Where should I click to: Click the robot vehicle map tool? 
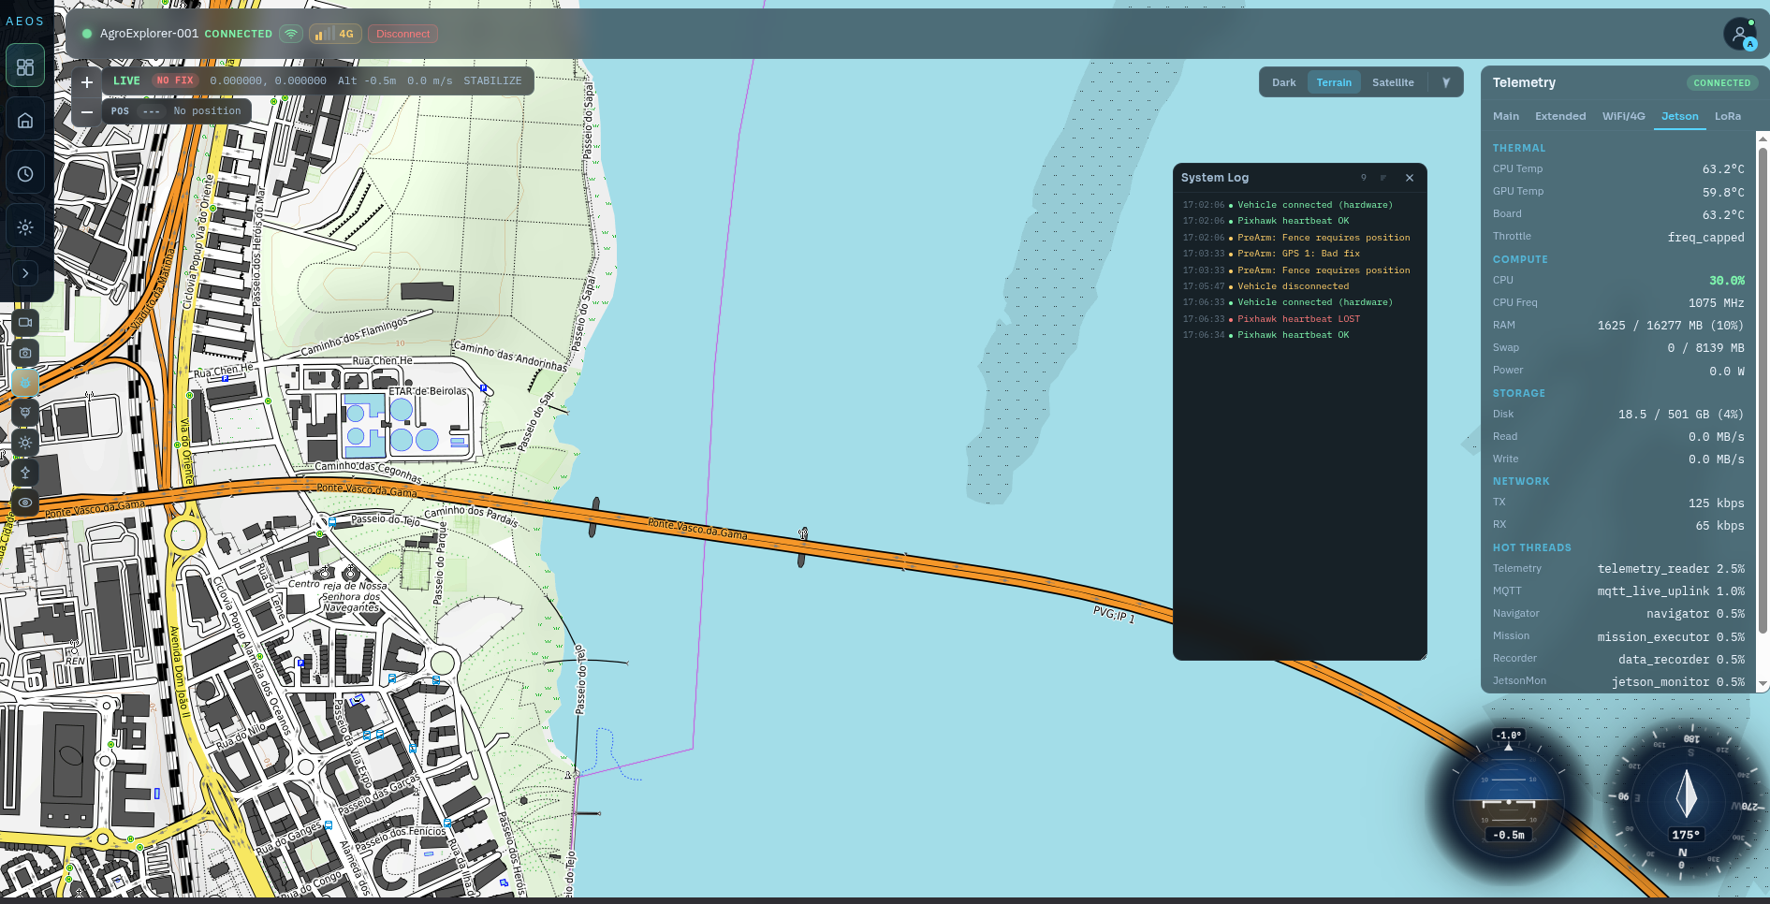(25, 413)
